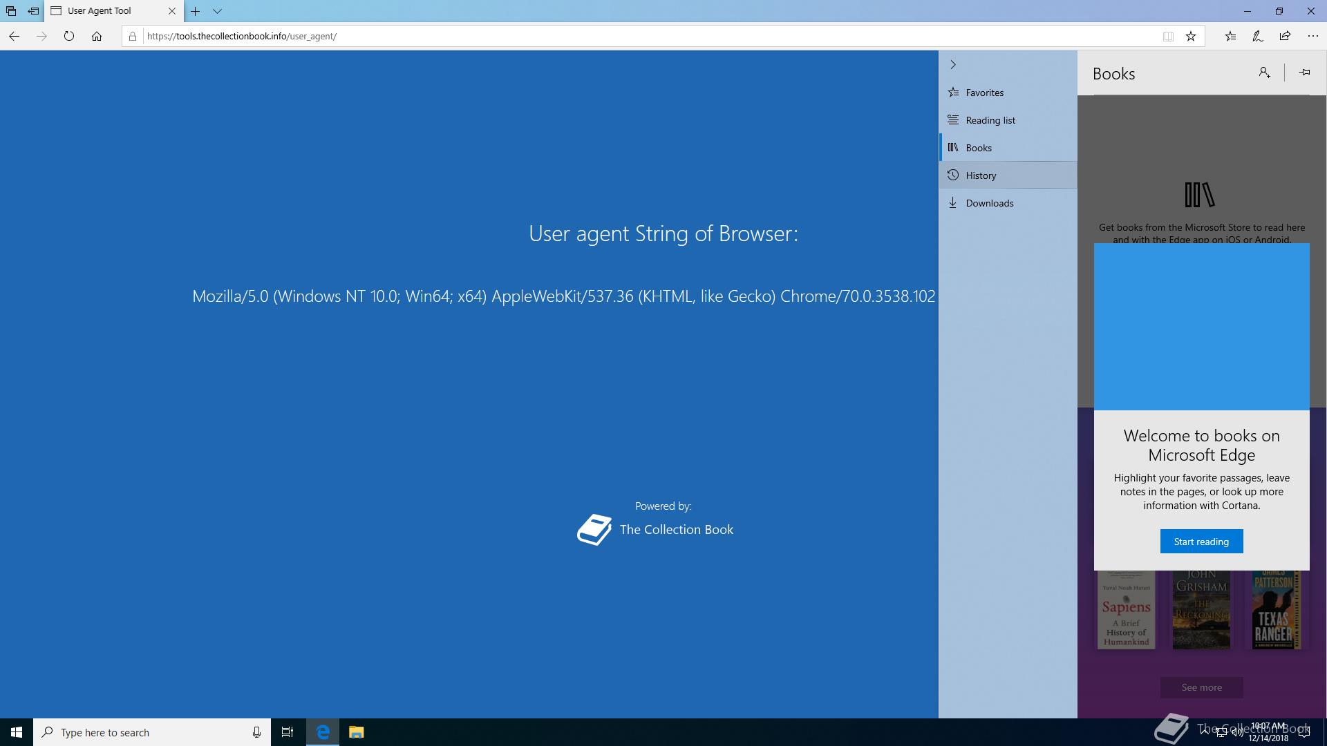This screenshot has height=746, width=1327.
Task: Open File Explorer from the taskbar
Action: point(356,732)
